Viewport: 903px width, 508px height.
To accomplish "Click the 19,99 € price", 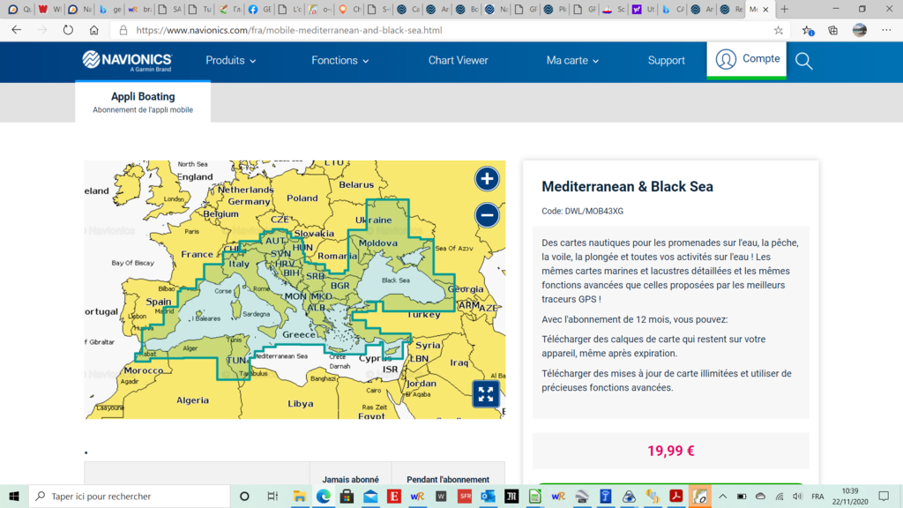I will click(x=670, y=451).
